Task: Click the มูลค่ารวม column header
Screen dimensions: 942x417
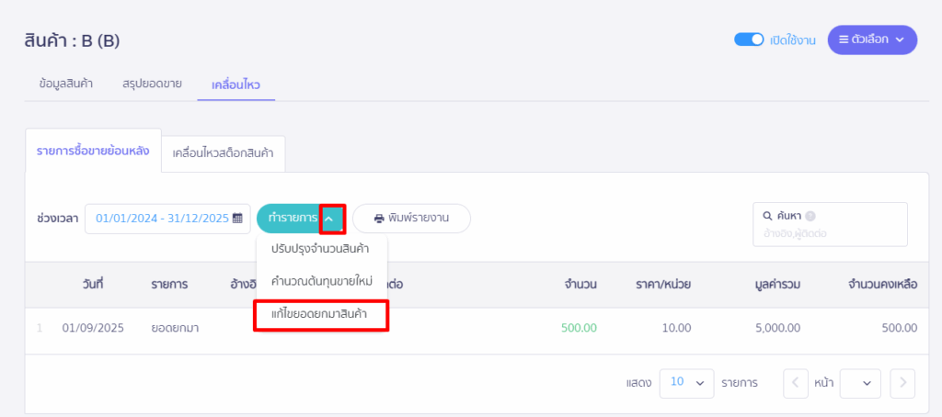Action: pyautogui.click(x=777, y=285)
